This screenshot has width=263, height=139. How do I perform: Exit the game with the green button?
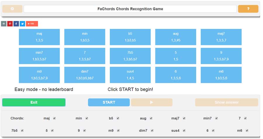[x=34, y=102]
